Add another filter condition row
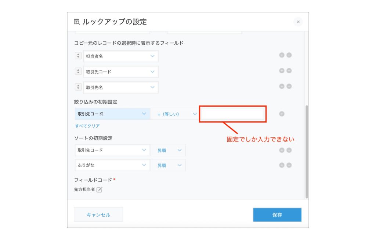 [x=282, y=114]
